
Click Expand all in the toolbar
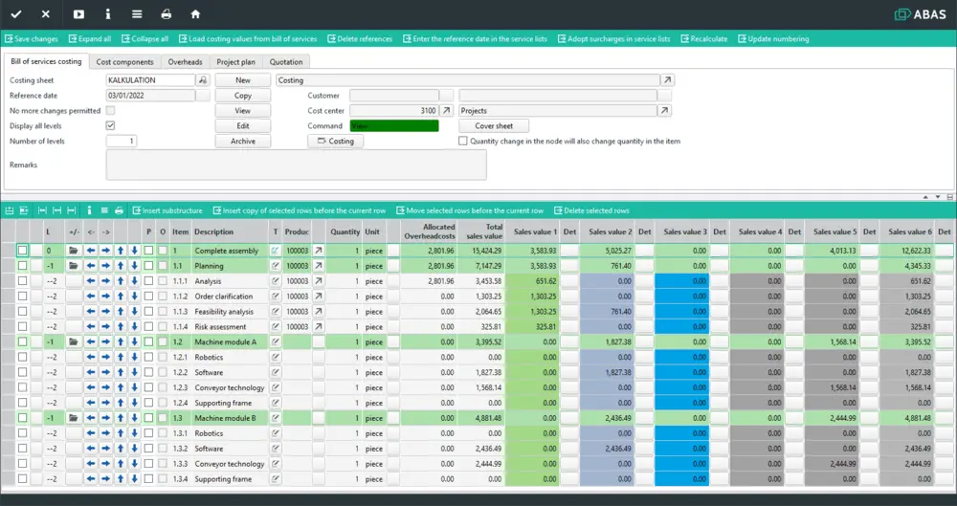click(90, 39)
